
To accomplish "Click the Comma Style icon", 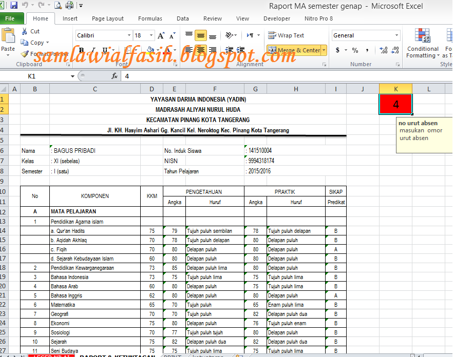I will point(367,50).
